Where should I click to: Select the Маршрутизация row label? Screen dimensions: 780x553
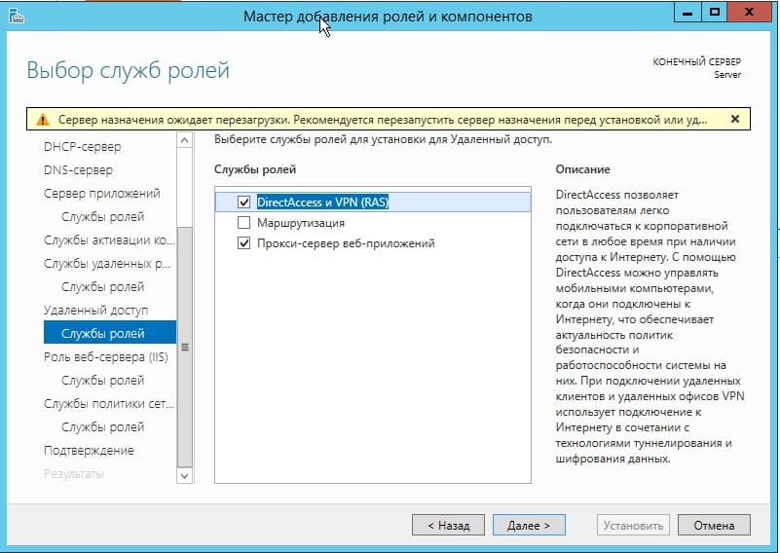301,223
